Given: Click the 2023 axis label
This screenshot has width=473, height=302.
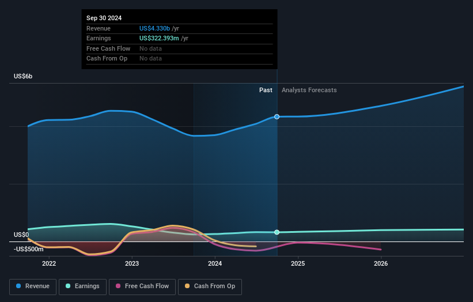Looking at the screenshot, I should click(132, 263).
